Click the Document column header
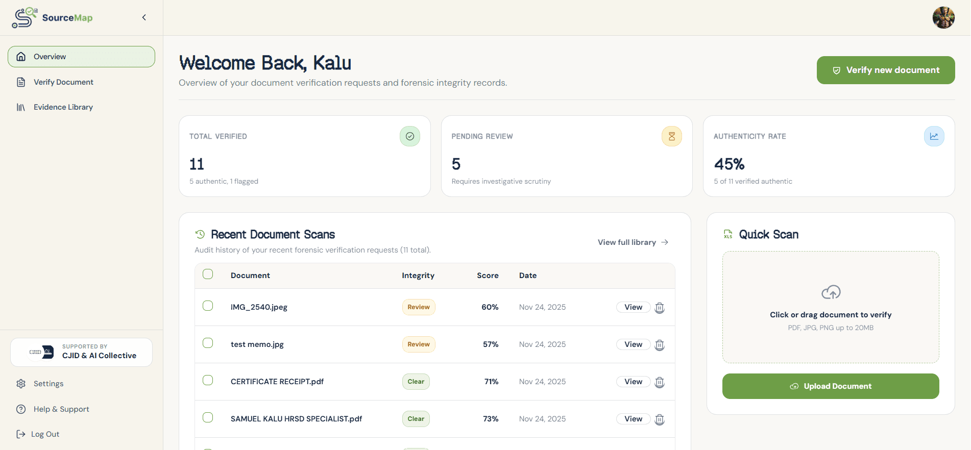This screenshot has width=971, height=450. (x=250, y=276)
